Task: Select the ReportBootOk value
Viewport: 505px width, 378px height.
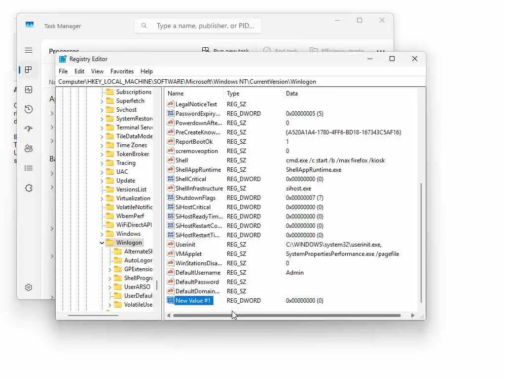Action: 194,142
